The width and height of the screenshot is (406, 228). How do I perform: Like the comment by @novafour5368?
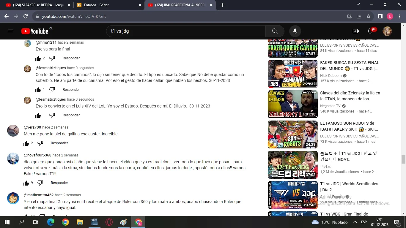pos(26,183)
